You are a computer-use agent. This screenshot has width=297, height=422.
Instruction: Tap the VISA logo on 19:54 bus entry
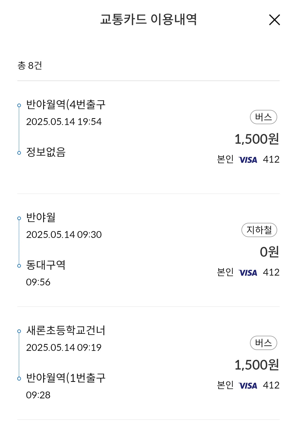(248, 160)
